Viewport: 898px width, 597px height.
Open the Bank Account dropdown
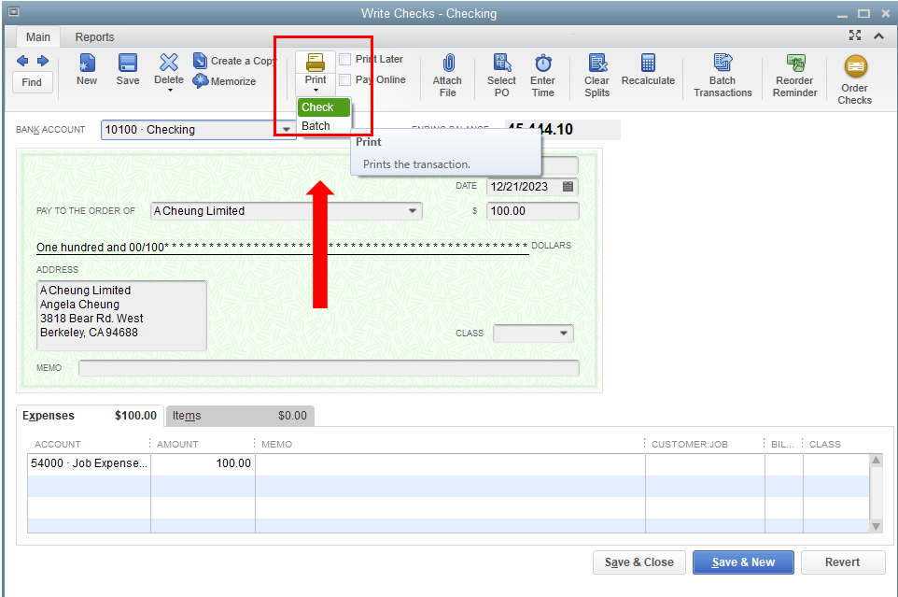tap(287, 130)
